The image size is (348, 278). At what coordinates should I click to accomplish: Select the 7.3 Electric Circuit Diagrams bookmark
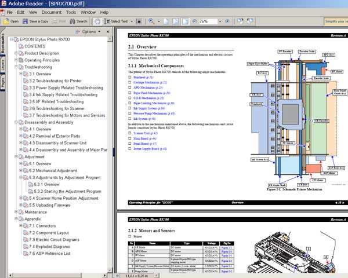pos(54,240)
